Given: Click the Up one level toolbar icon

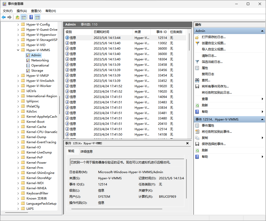Looking at the screenshot, I should (x=17, y=17).
